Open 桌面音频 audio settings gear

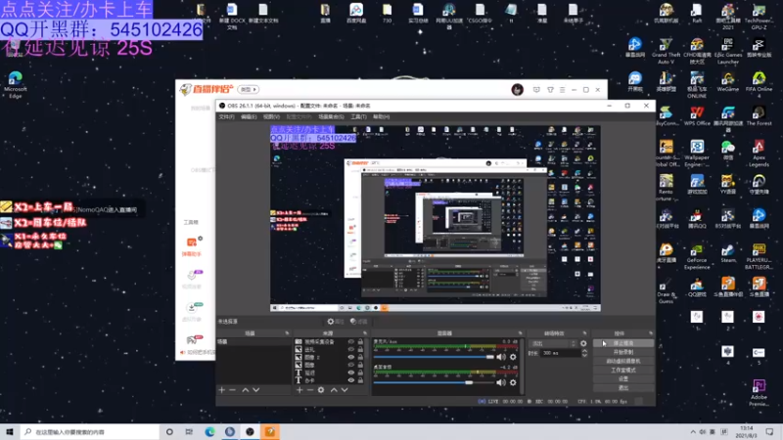click(513, 382)
